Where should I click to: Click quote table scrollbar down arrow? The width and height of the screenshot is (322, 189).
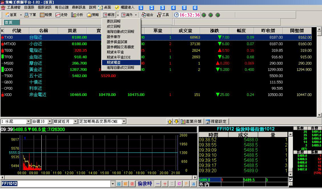coord(319,115)
